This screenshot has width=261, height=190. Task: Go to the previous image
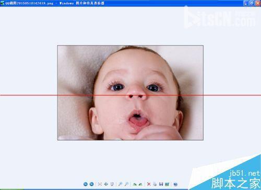pyautogui.click(x=86, y=184)
